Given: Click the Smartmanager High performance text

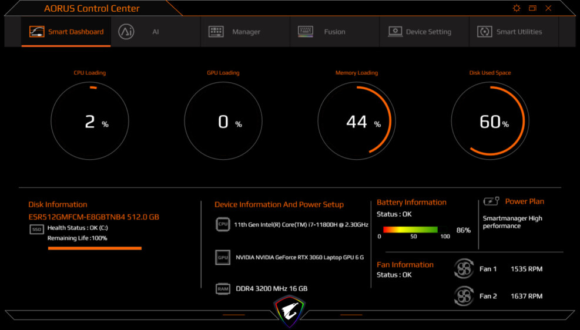Looking at the screenshot, I should 512,222.
